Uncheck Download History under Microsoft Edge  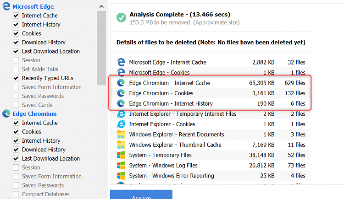coord(16,42)
